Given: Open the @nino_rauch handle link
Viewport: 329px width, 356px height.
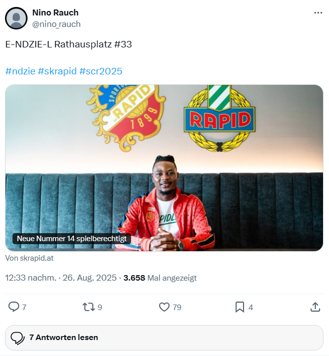Looking at the screenshot, I should click(56, 24).
